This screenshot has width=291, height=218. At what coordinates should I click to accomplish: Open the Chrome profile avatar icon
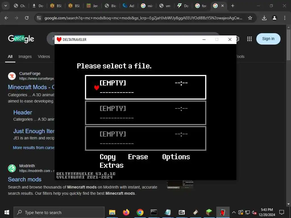coord(275,18)
